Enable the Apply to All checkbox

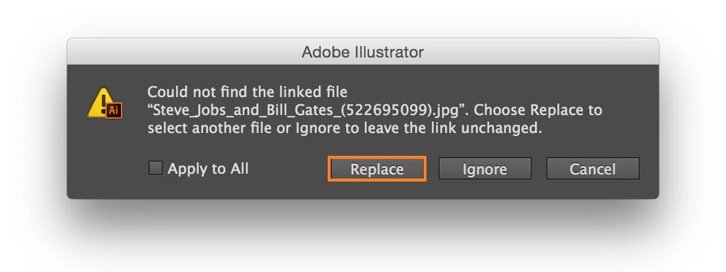pos(155,168)
